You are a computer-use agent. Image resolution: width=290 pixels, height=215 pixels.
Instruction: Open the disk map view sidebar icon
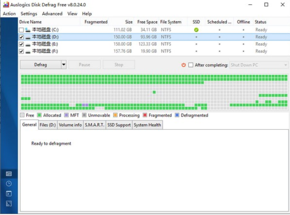click(x=9, y=174)
